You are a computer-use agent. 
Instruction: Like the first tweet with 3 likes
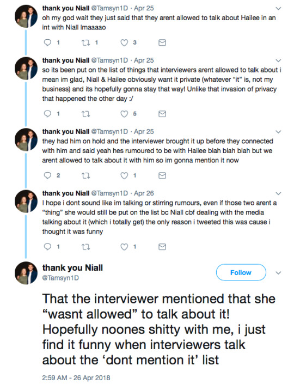click(x=124, y=42)
